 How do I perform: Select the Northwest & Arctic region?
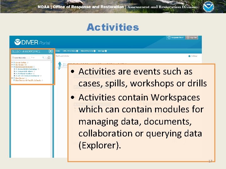24,67
